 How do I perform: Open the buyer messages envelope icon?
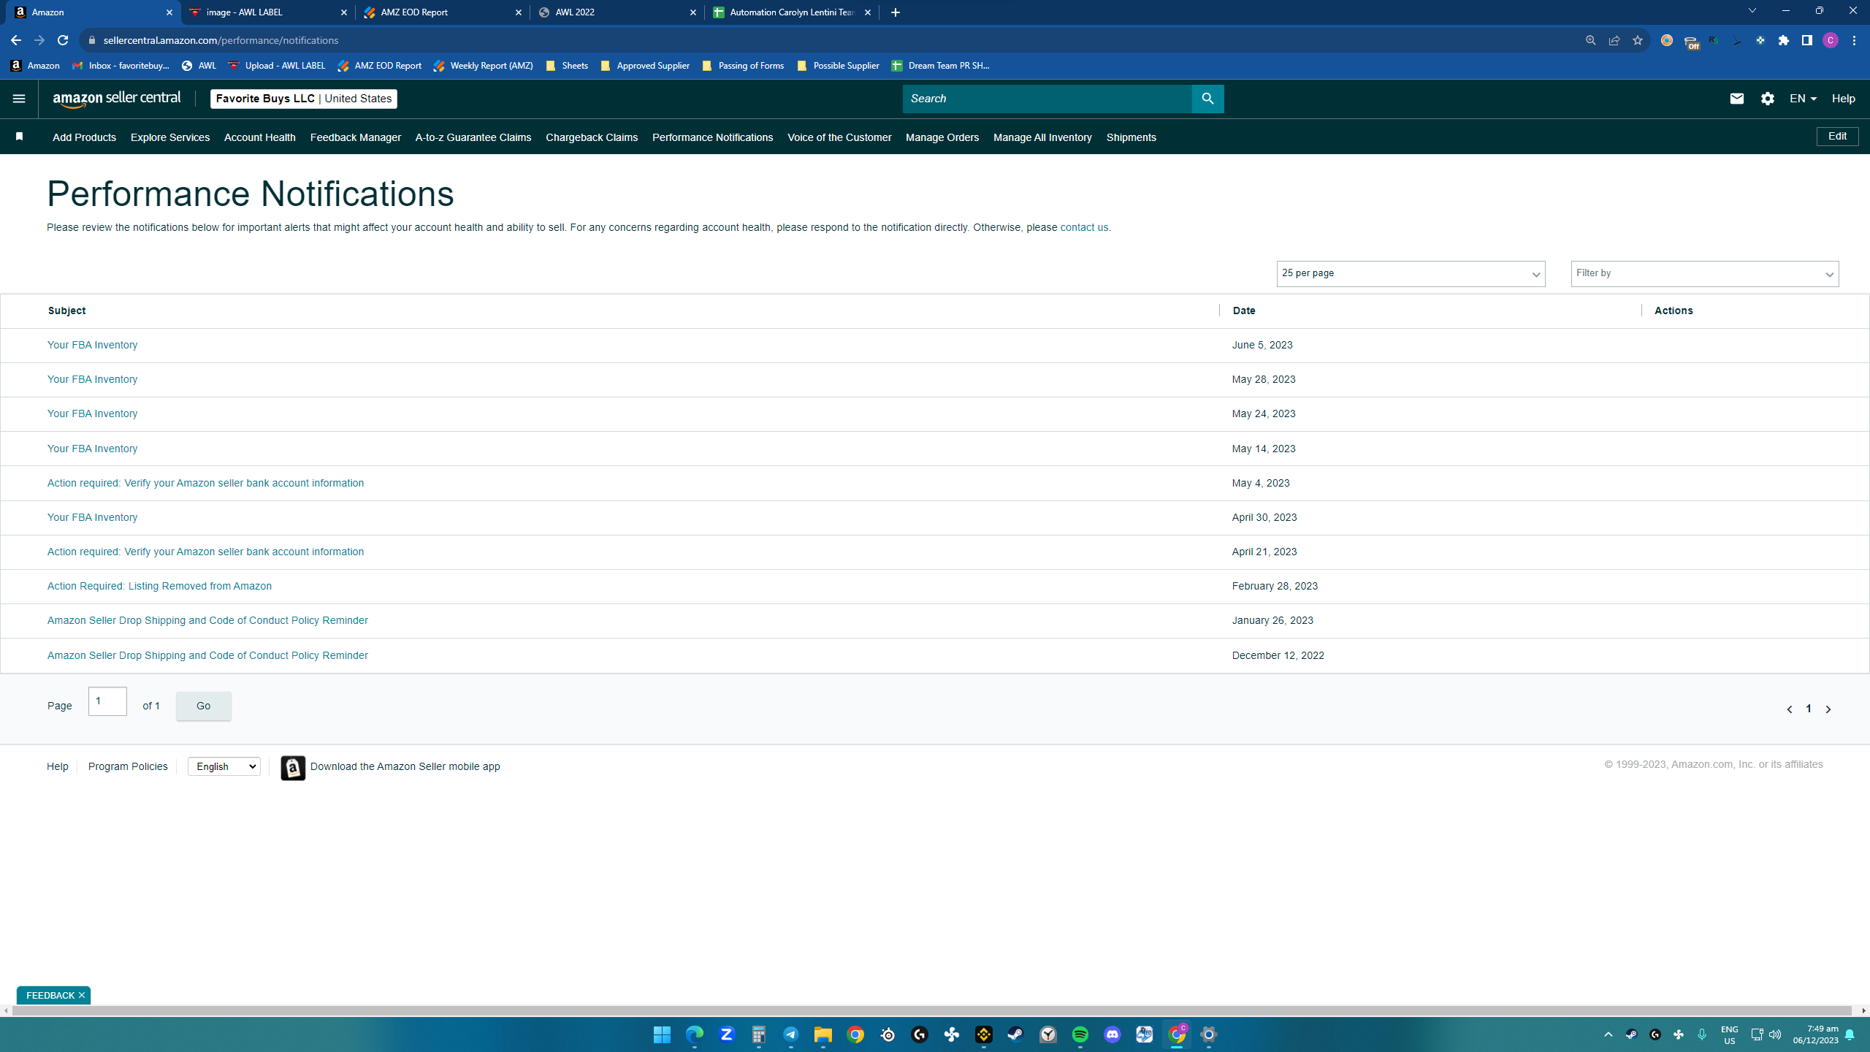click(x=1736, y=99)
